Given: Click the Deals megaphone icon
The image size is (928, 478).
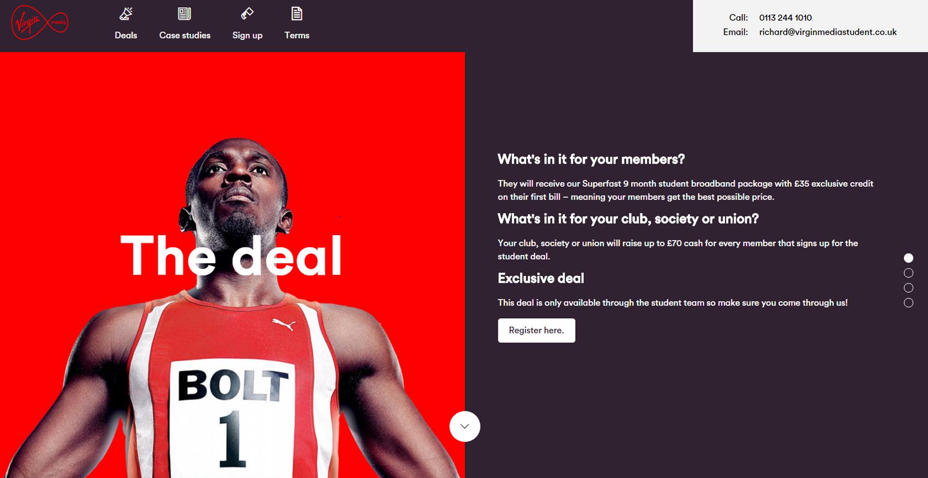Looking at the screenshot, I should click(x=126, y=14).
